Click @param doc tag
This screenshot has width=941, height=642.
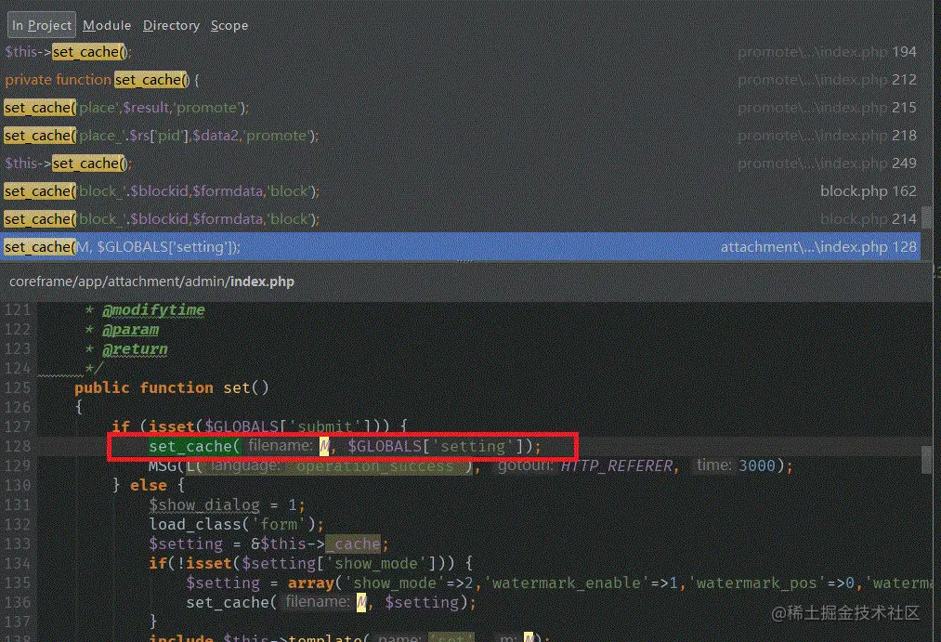coord(130,330)
